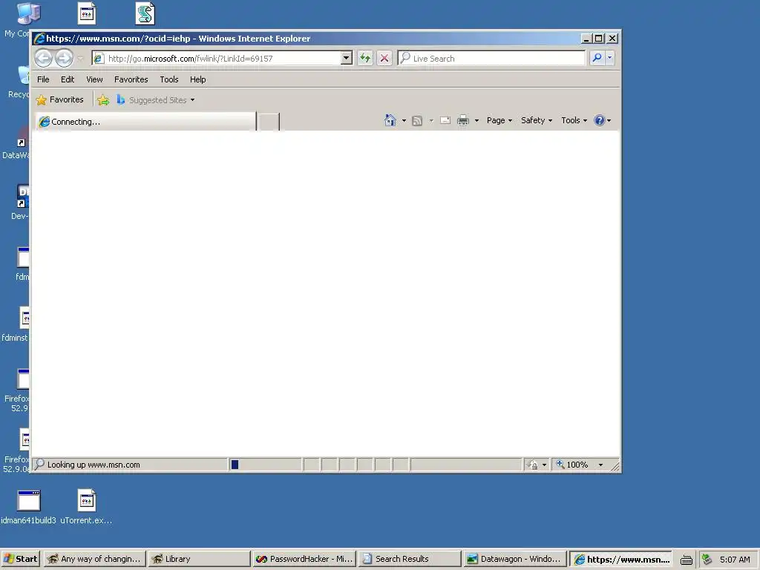The image size is (760, 570).
Task: Switch to Search Results taskbar window
Action: click(x=409, y=559)
